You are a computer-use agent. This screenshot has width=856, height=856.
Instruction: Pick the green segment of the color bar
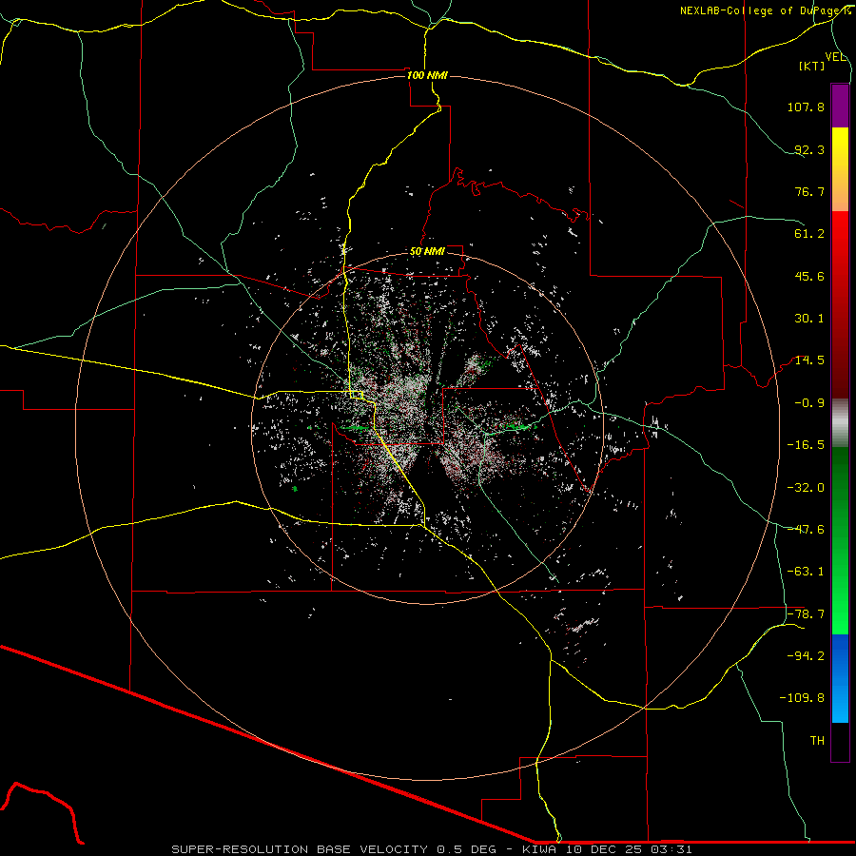click(840, 540)
